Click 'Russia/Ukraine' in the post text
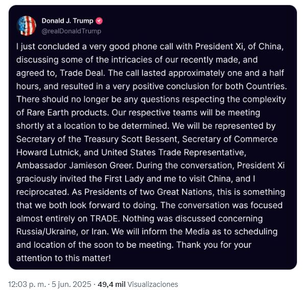Image resolution: width=303 pixels, height=290 pixels. [x=46, y=232]
